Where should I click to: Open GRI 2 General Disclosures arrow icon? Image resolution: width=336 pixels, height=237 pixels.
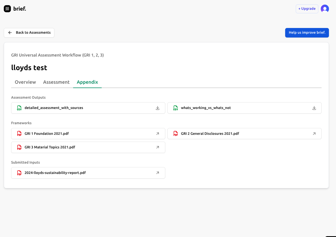tap(314, 134)
